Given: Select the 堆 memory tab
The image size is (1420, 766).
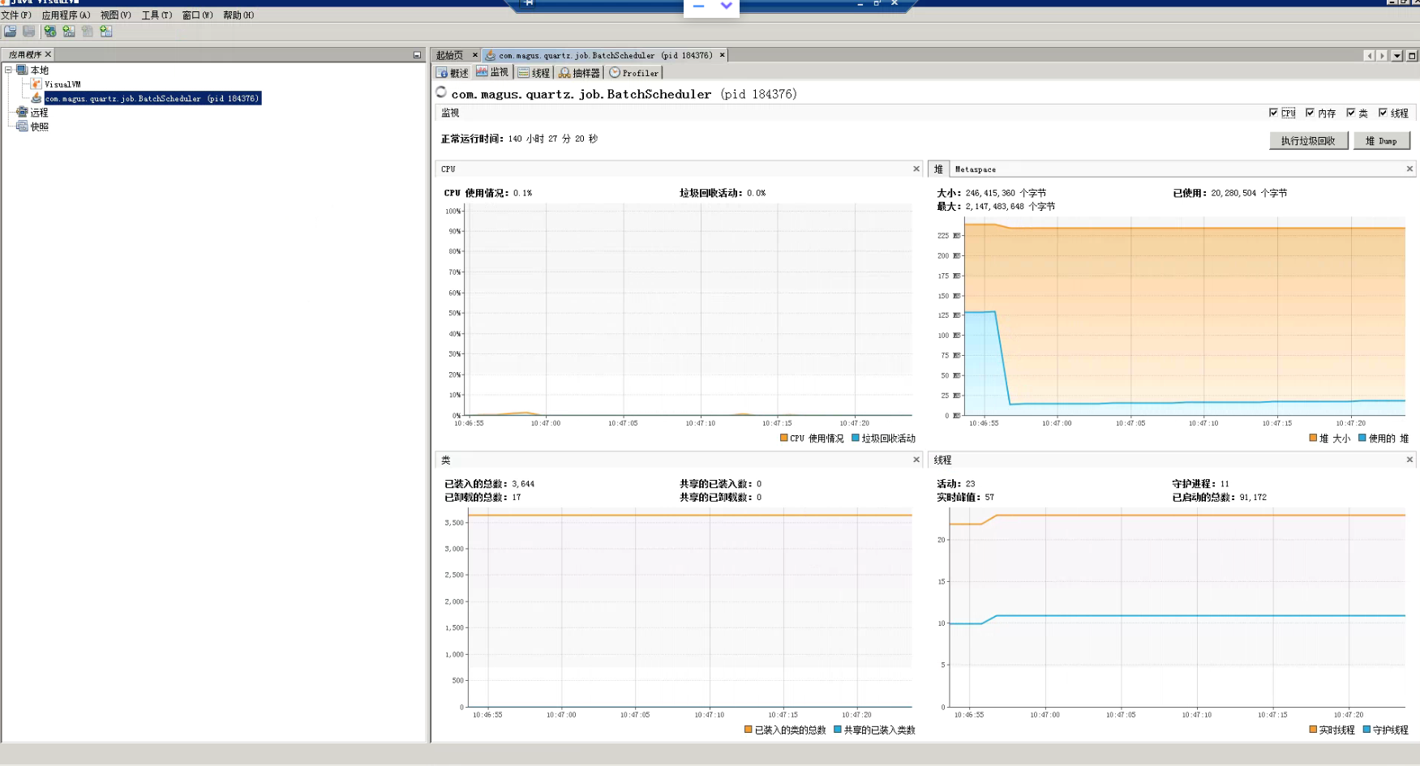Looking at the screenshot, I should click(x=938, y=169).
